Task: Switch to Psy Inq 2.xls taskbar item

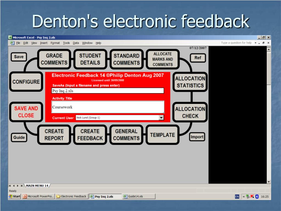Action: click(105, 196)
